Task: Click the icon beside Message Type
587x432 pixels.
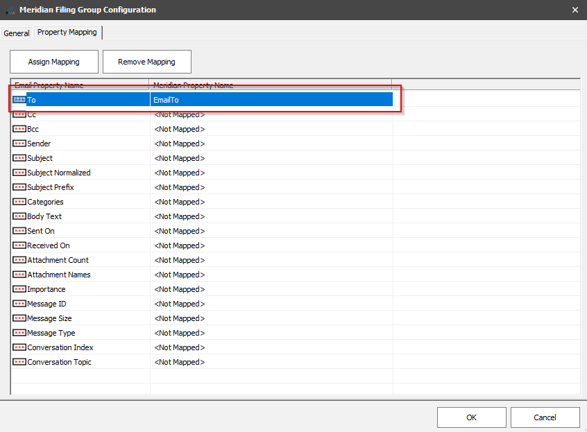Action: pos(19,333)
